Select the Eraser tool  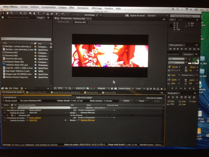52,14
